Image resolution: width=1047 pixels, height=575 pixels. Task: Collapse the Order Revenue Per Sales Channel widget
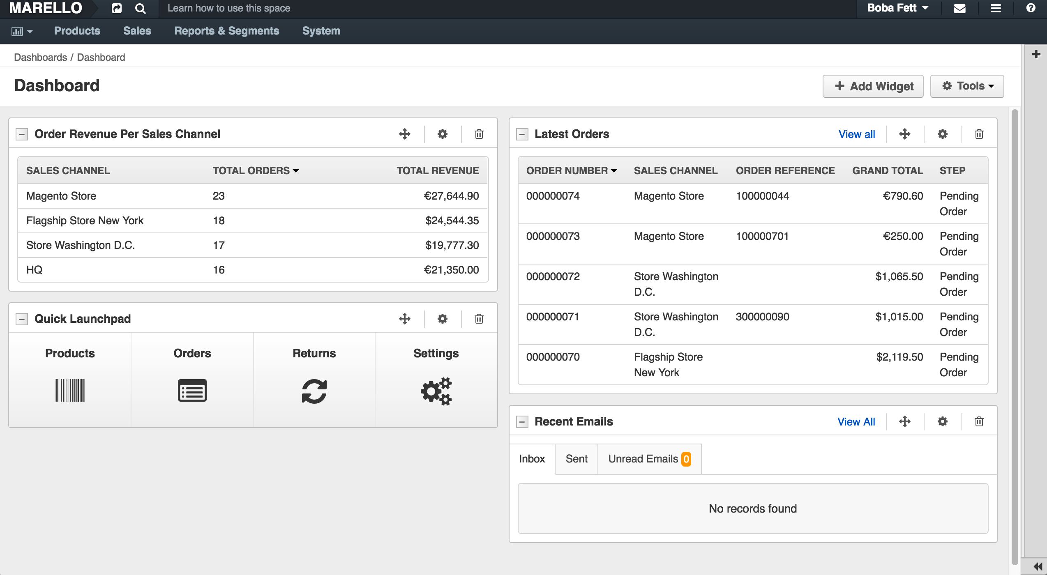(x=22, y=134)
